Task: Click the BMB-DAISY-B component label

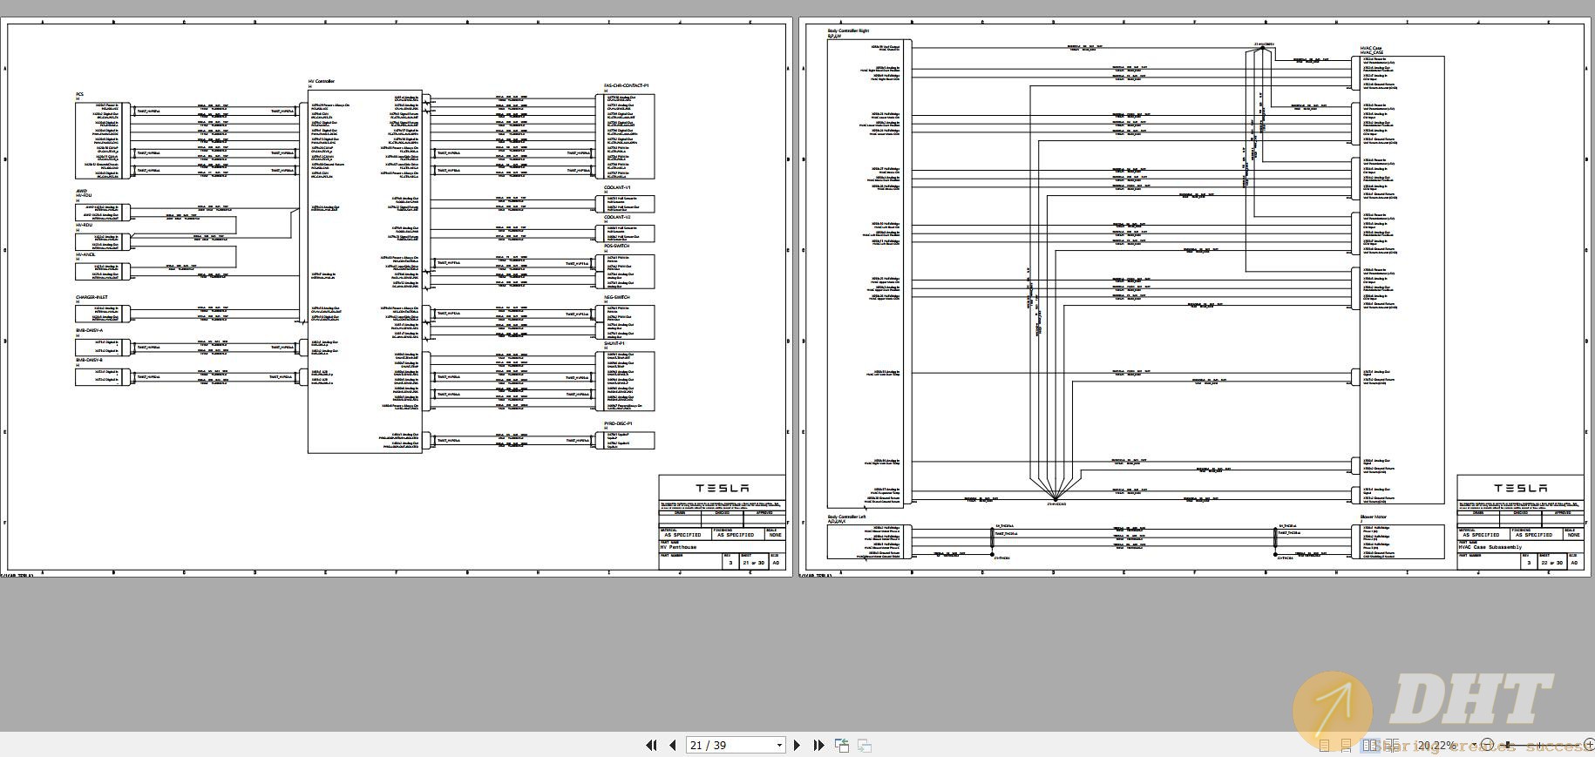Action: point(89,359)
